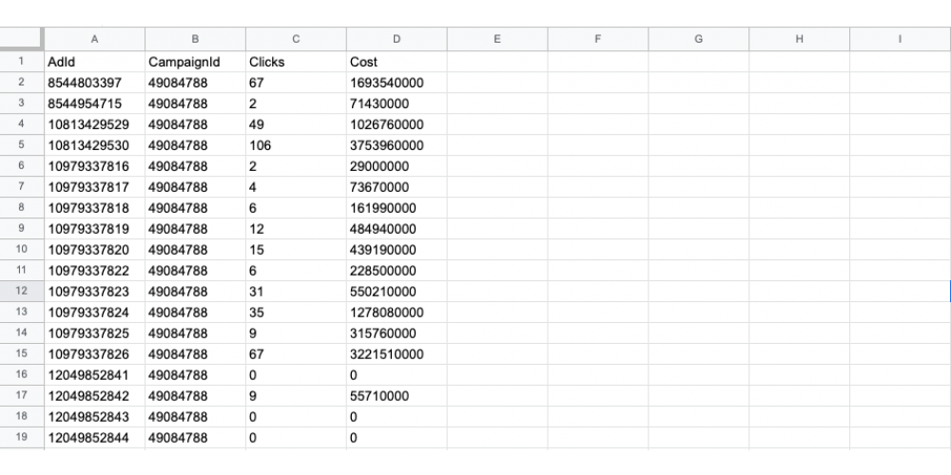Click the CampaignId header cell
Screen dimensions: 951x475
click(x=195, y=62)
